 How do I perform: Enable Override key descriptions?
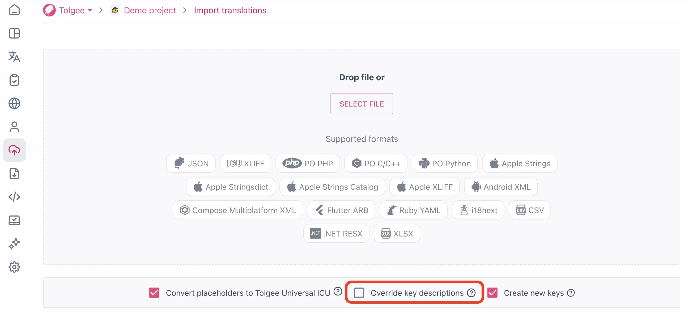point(359,293)
